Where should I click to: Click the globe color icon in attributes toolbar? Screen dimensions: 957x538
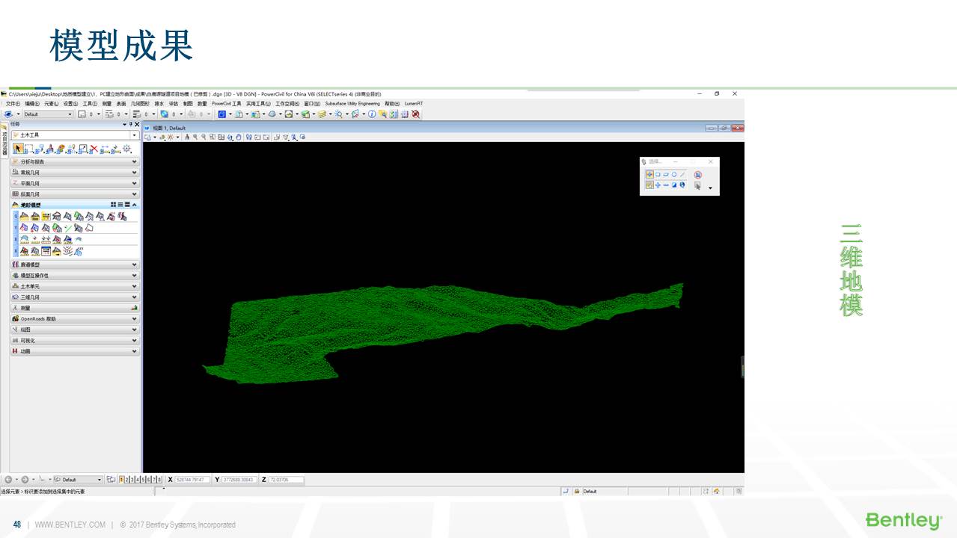tap(164, 114)
